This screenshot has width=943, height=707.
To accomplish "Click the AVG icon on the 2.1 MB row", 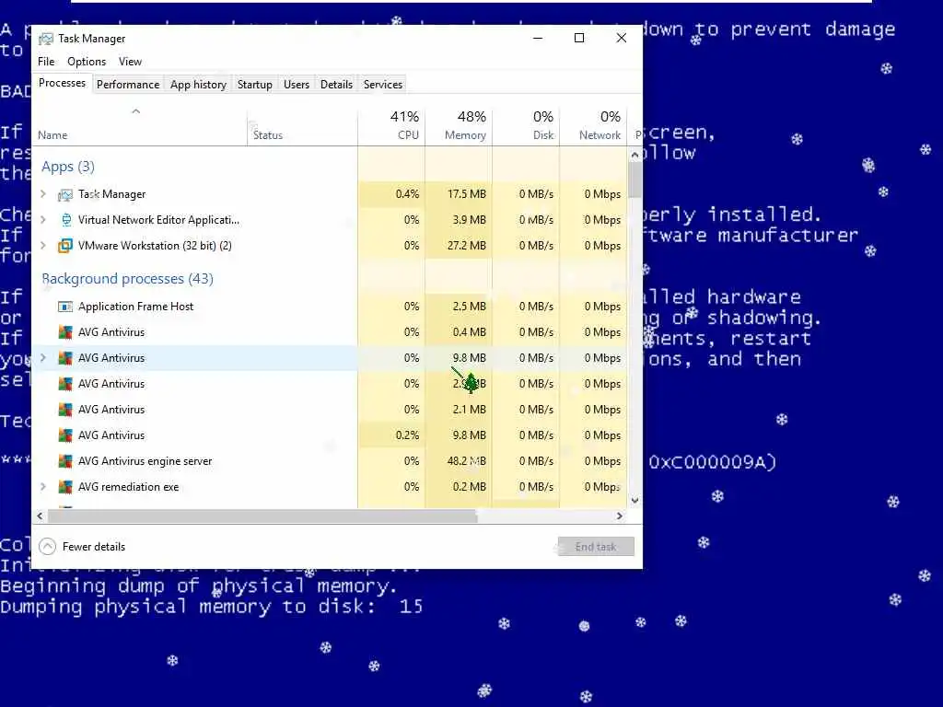I will pos(65,410).
